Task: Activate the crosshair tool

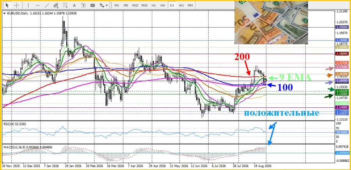Action: (16, 5)
